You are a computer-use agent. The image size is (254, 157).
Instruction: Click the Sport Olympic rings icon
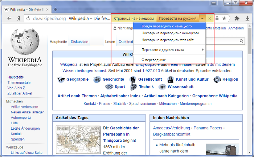pos(109,87)
